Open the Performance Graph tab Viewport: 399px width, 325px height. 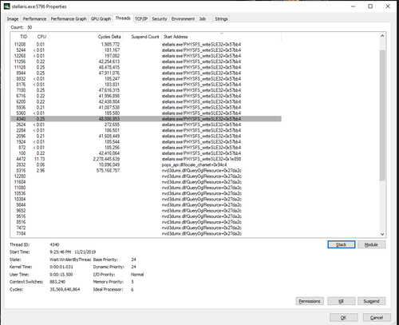(69, 19)
